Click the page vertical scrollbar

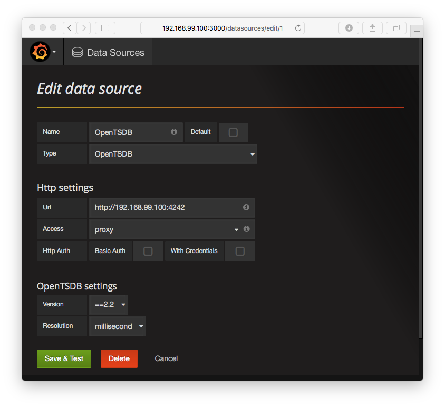421,188
